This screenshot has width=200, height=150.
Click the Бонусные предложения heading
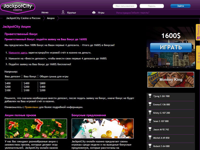(89, 115)
